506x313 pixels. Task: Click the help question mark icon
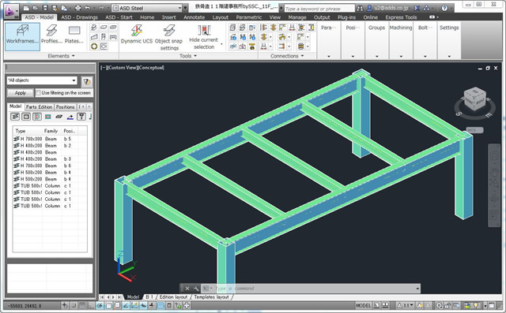[x=444, y=9]
